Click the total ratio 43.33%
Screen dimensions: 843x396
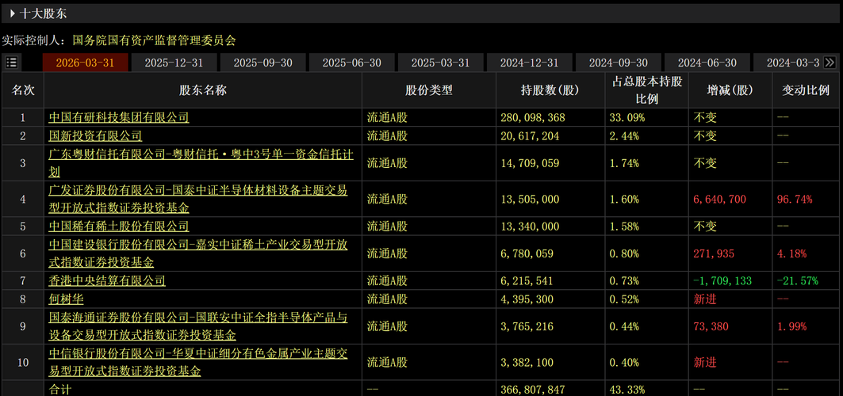627,389
